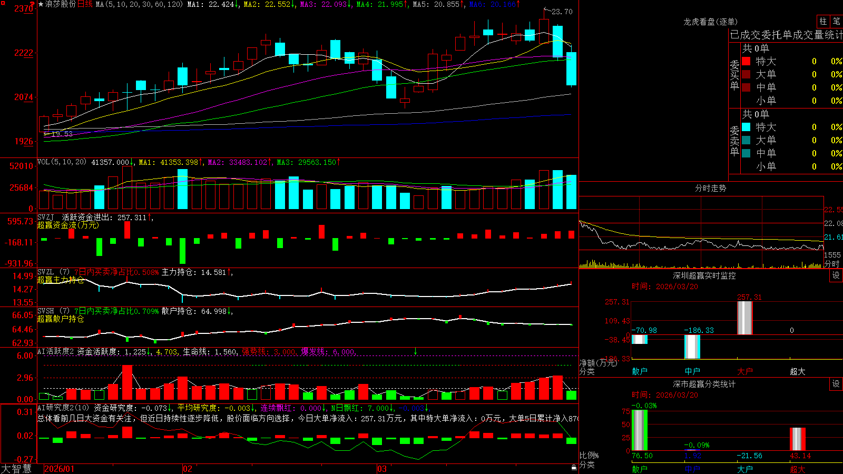The image size is (843, 474).
Task: Click the green down-arrow marker in AI活跃度 panel
Action: (x=415, y=351)
